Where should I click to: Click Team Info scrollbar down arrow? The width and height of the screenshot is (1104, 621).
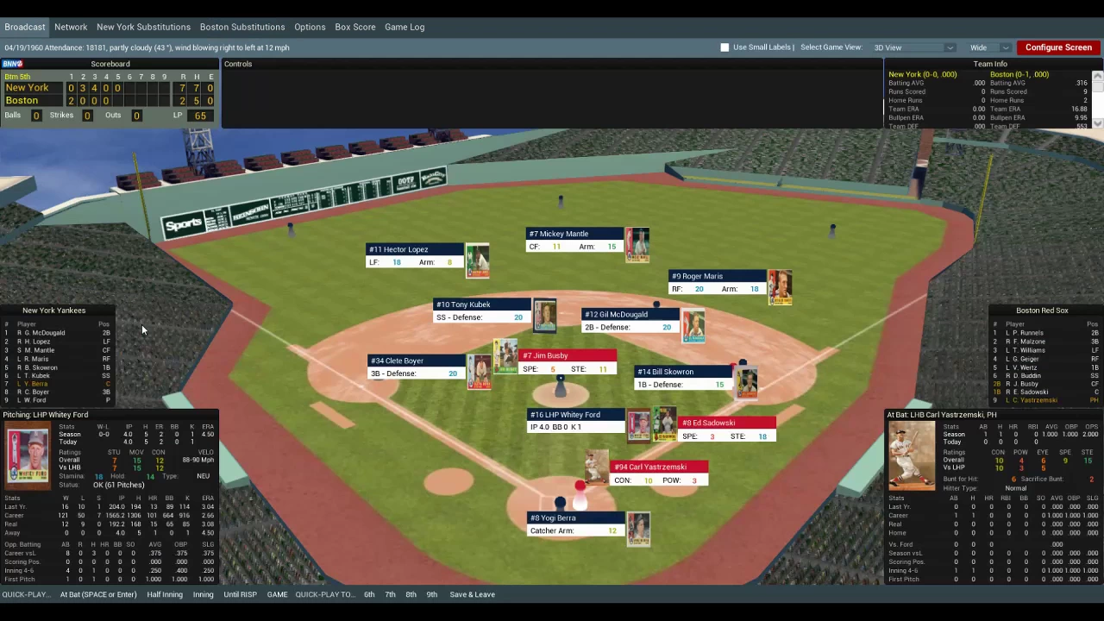click(x=1097, y=123)
